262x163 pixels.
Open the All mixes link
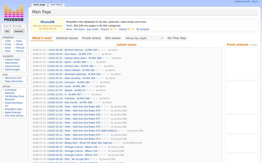(79, 29)
